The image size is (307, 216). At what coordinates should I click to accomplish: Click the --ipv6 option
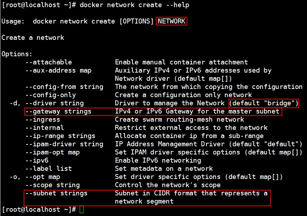tap(37, 160)
